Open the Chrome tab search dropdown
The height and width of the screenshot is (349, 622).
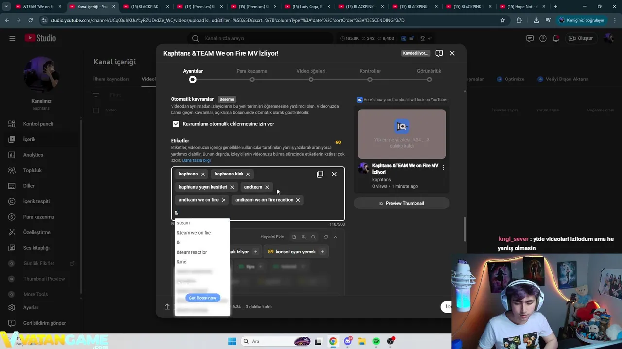pyautogui.click(x=6, y=7)
